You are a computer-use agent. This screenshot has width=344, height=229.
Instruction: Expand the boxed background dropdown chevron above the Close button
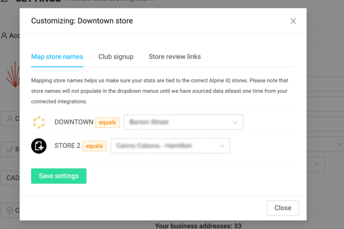tap(317, 164)
